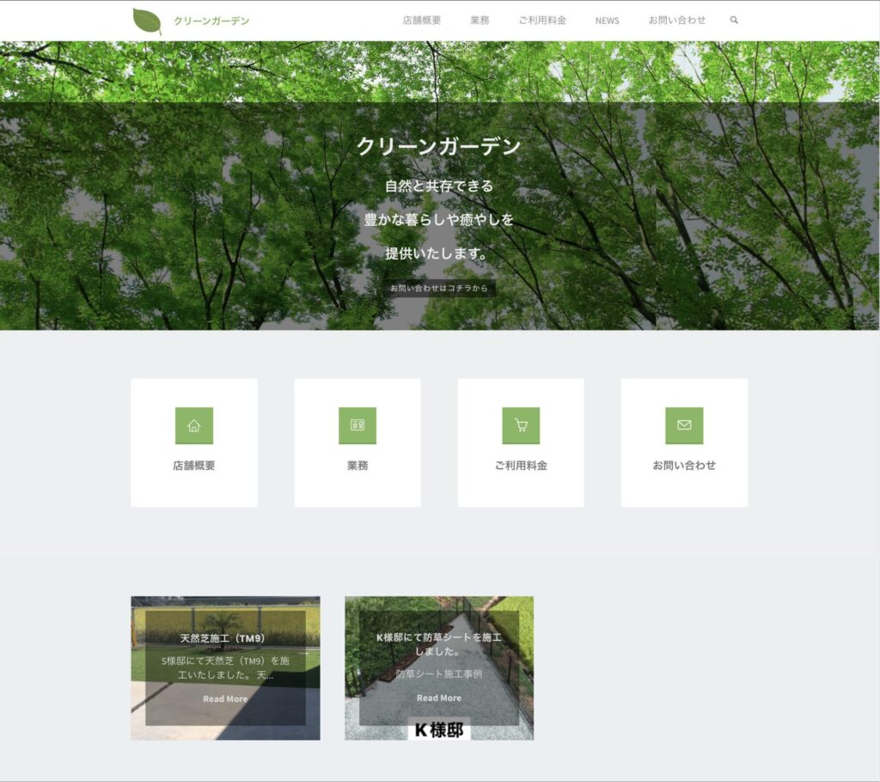Click the large クリーンガーデン hero heading
This screenshot has height=782, width=880.
(439, 147)
